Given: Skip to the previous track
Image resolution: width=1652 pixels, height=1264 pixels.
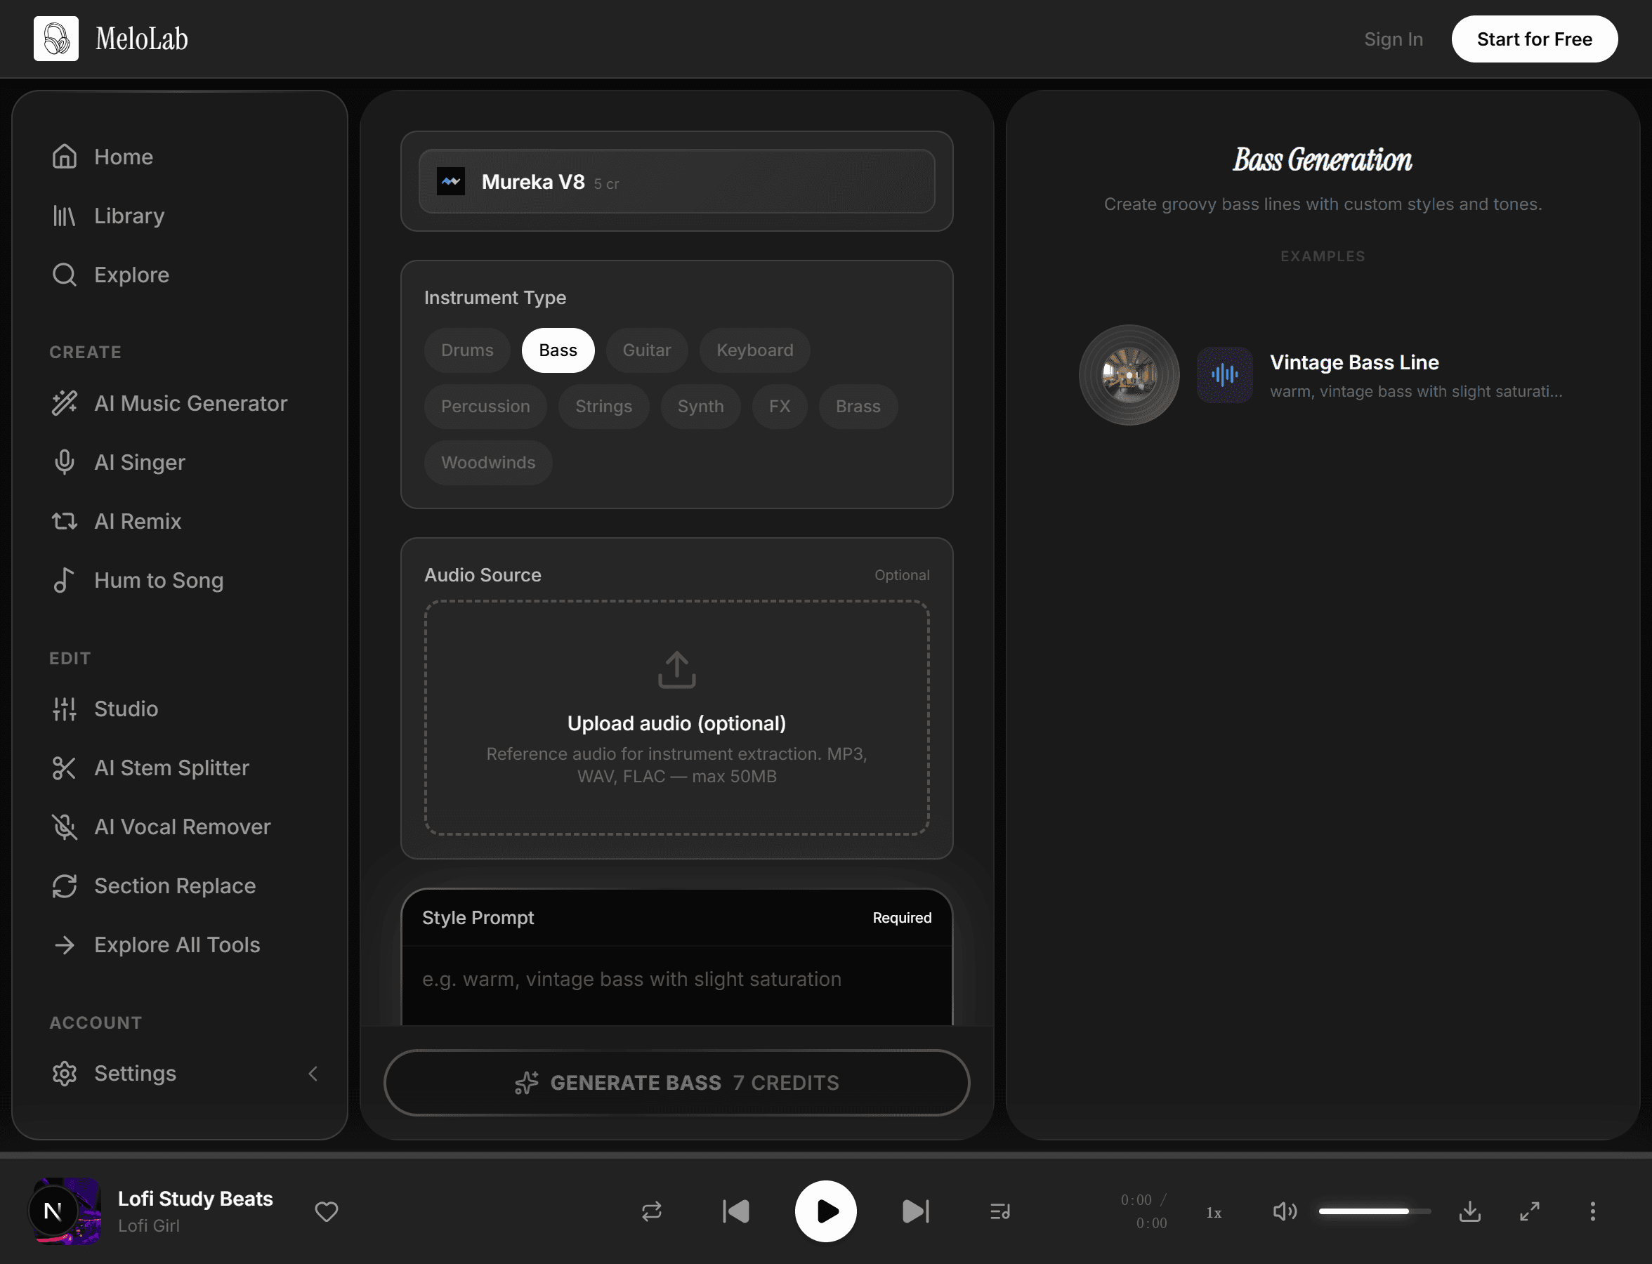Looking at the screenshot, I should click(735, 1211).
